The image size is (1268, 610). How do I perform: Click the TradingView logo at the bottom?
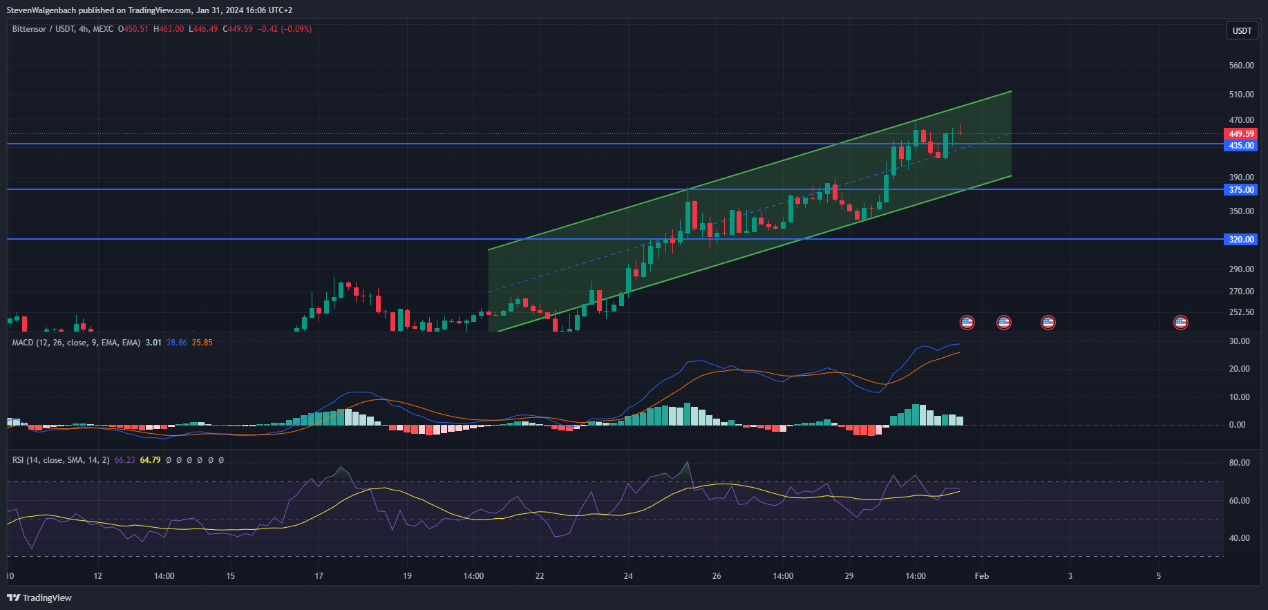pos(39,598)
